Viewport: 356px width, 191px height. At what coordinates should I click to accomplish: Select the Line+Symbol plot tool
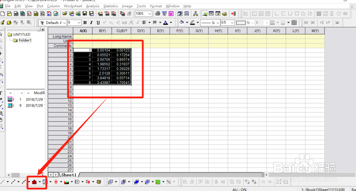[23, 182]
